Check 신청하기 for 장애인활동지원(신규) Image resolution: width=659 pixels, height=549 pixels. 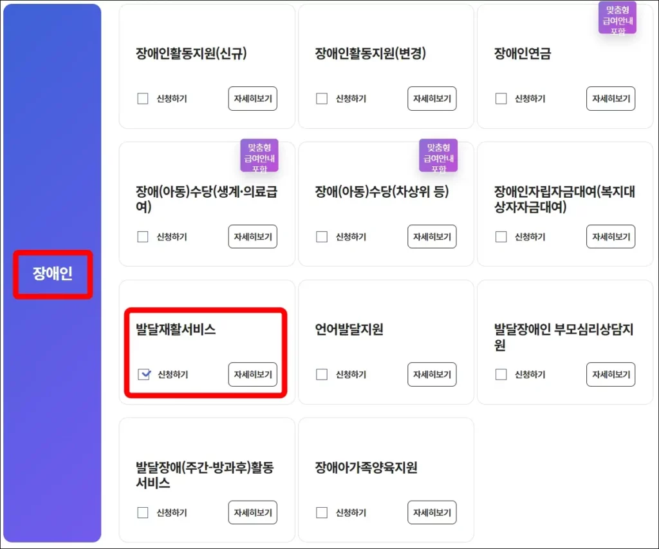coord(142,99)
